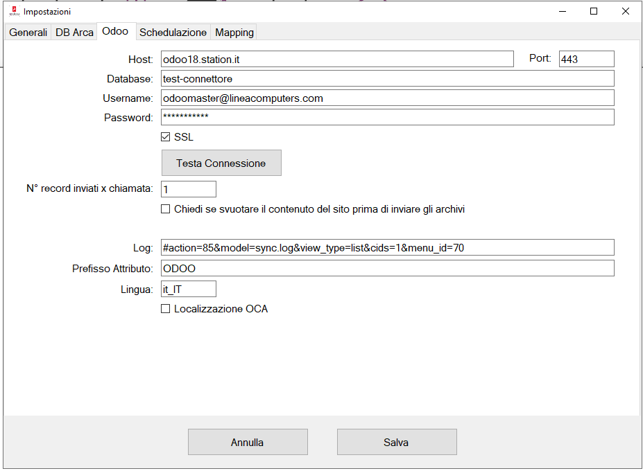Click the app icon in title bar
Viewport: 643px width, 471px height.
(13, 12)
